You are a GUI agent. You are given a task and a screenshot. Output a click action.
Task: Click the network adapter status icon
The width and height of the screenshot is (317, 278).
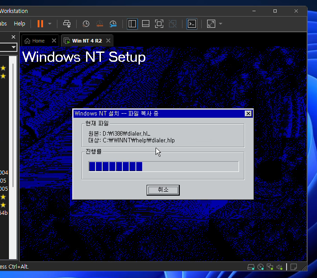coord(270,267)
